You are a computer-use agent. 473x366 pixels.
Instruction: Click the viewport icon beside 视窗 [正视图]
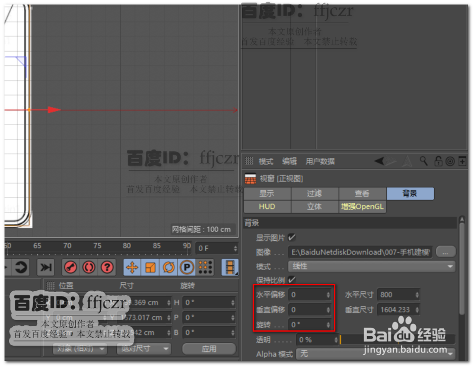[x=250, y=178]
